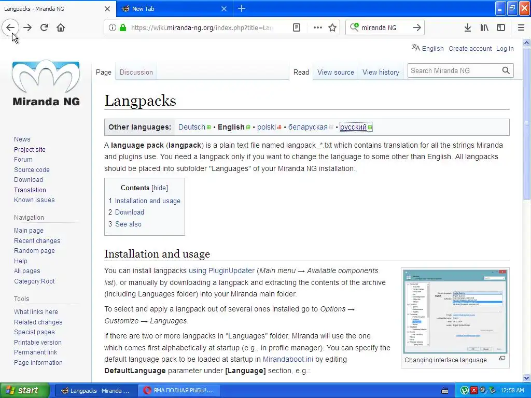Screen dimensions: 531x398
Task: Open a Random page
Action: pos(34,250)
